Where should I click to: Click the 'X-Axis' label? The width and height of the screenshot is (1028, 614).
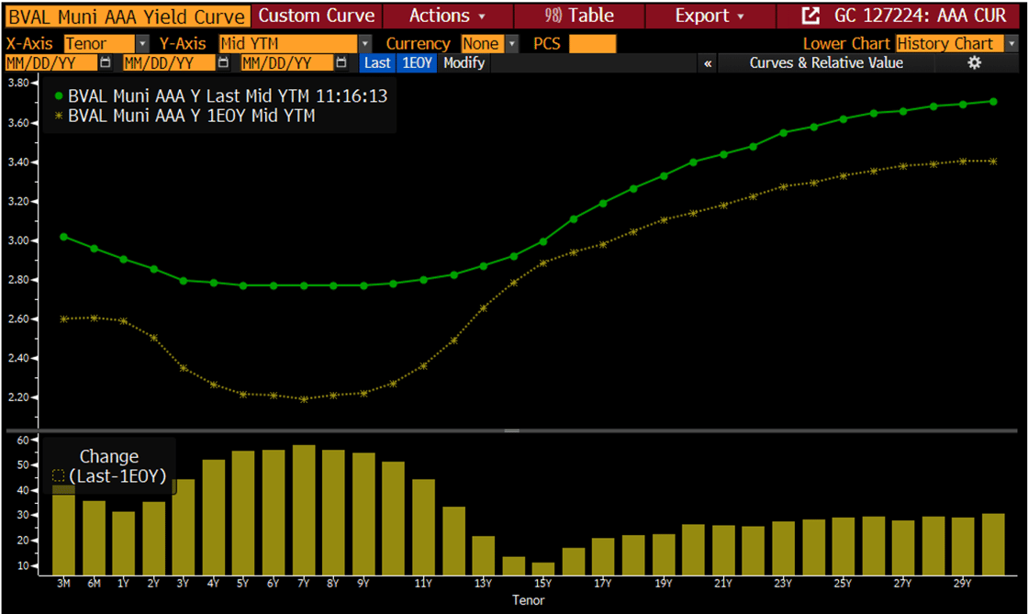point(29,44)
